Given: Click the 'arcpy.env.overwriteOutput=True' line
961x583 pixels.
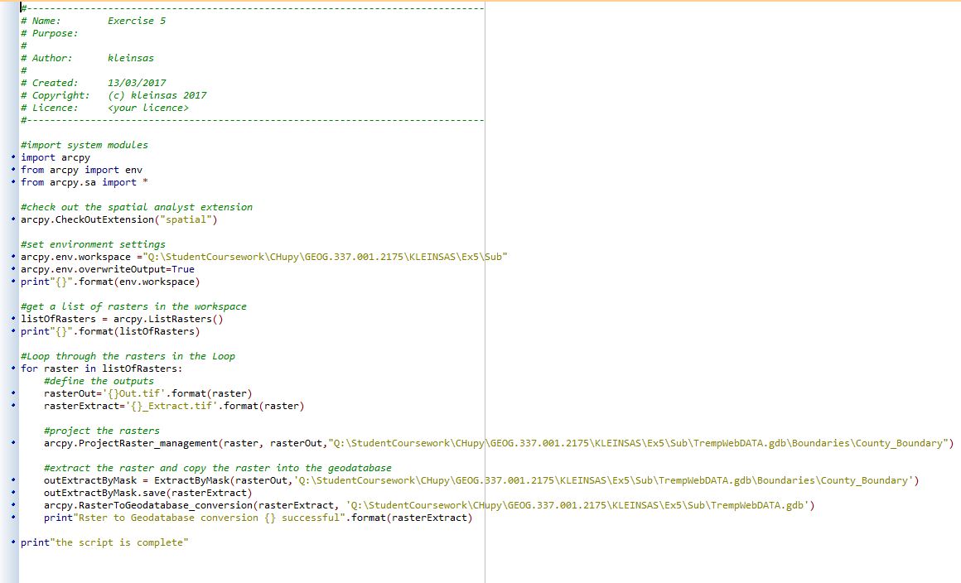Looking at the screenshot, I should [108, 269].
